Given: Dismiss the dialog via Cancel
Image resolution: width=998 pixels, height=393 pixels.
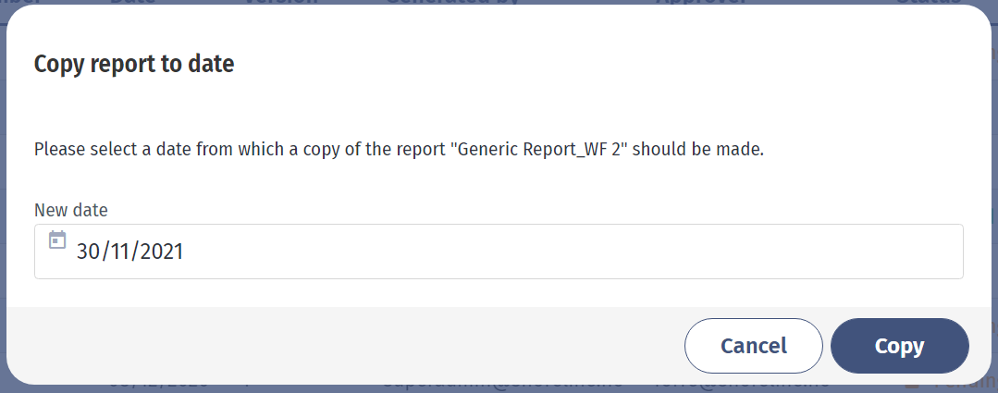Looking at the screenshot, I should [754, 346].
